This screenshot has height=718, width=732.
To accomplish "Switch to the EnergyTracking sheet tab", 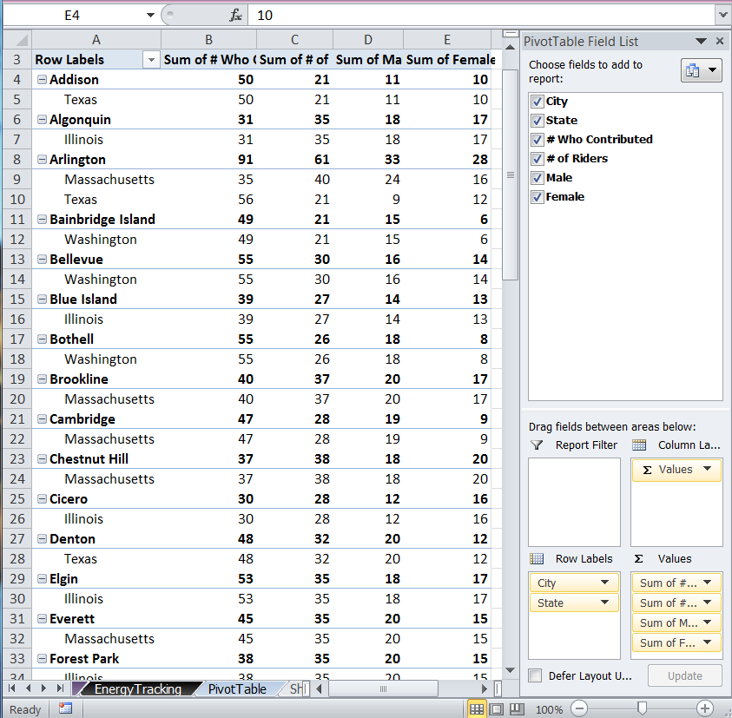I will (137, 689).
